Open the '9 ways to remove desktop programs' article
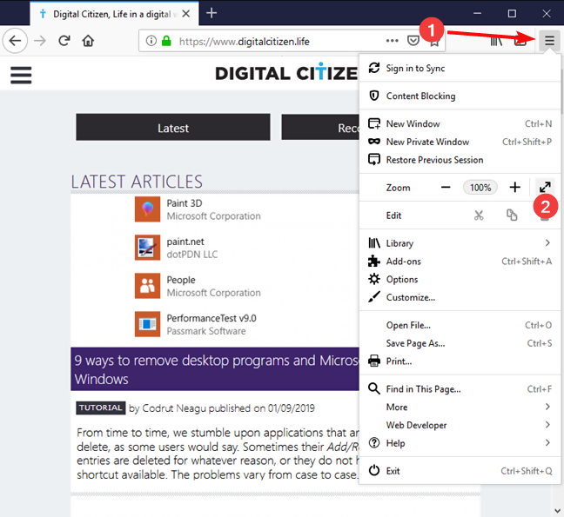Viewport: 564px width, 517px height. (215, 369)
